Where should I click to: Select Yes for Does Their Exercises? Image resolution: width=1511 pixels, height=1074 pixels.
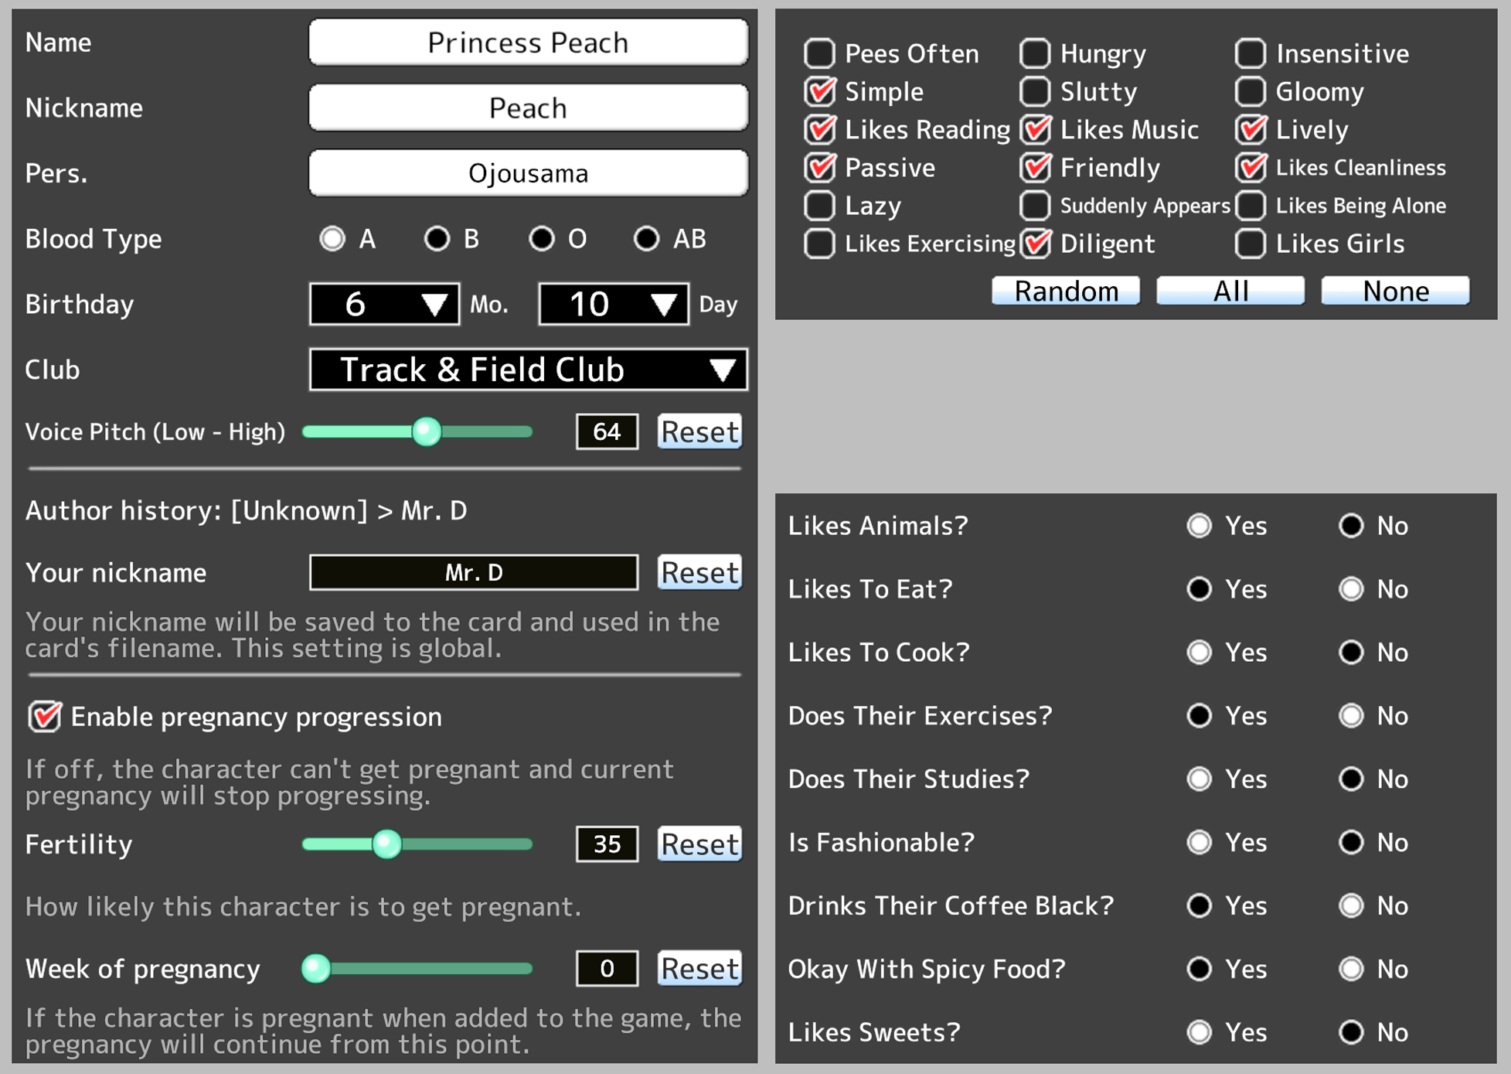(x=1200, y=716)
